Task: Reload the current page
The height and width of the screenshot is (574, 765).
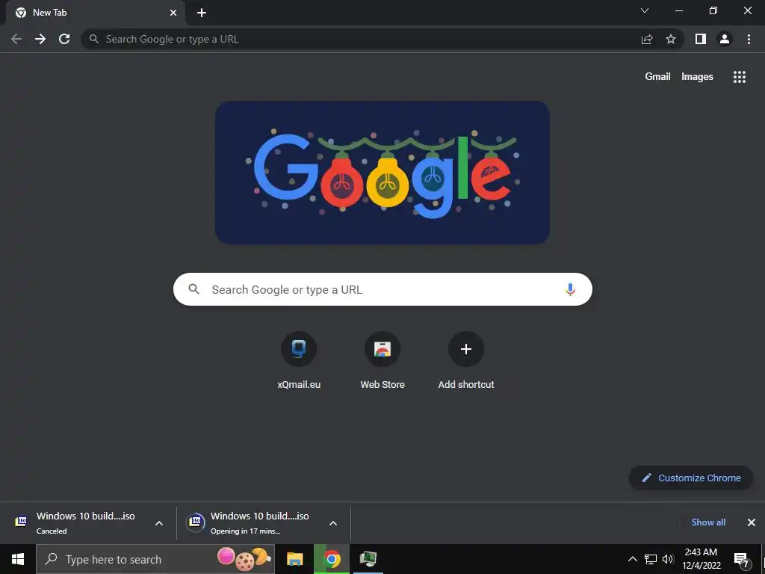Action: [x=64, y=39]
